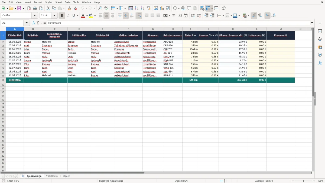Click the Cut scissors icon

coord(48,8)
